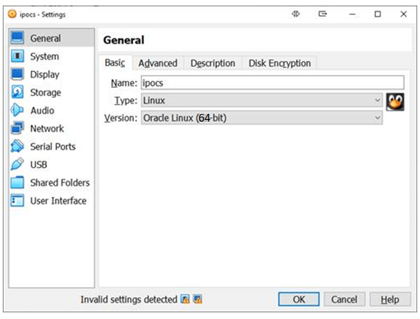The image size is (420, 319).
Task: Click the General category monitor icon
Action: [17, 38]
